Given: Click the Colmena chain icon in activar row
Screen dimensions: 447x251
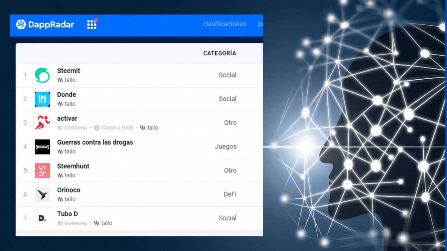Looking at the screenshot, I should 60,128.
